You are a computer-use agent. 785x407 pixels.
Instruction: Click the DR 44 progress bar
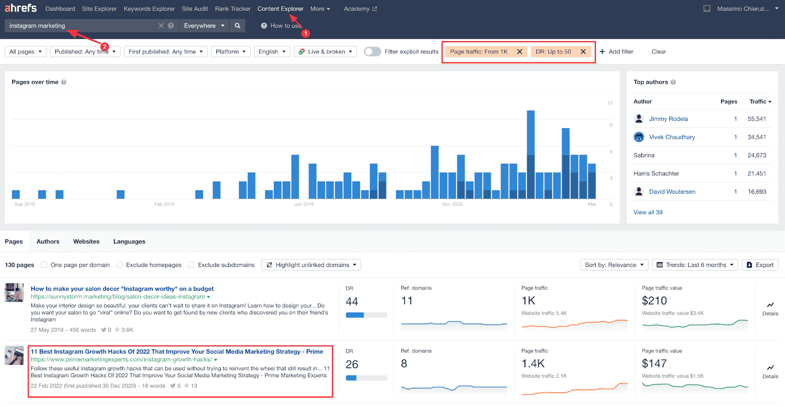click(366, 315)
